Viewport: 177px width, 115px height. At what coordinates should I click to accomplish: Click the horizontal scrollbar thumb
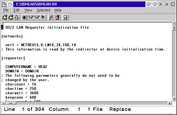pos(11,103)
